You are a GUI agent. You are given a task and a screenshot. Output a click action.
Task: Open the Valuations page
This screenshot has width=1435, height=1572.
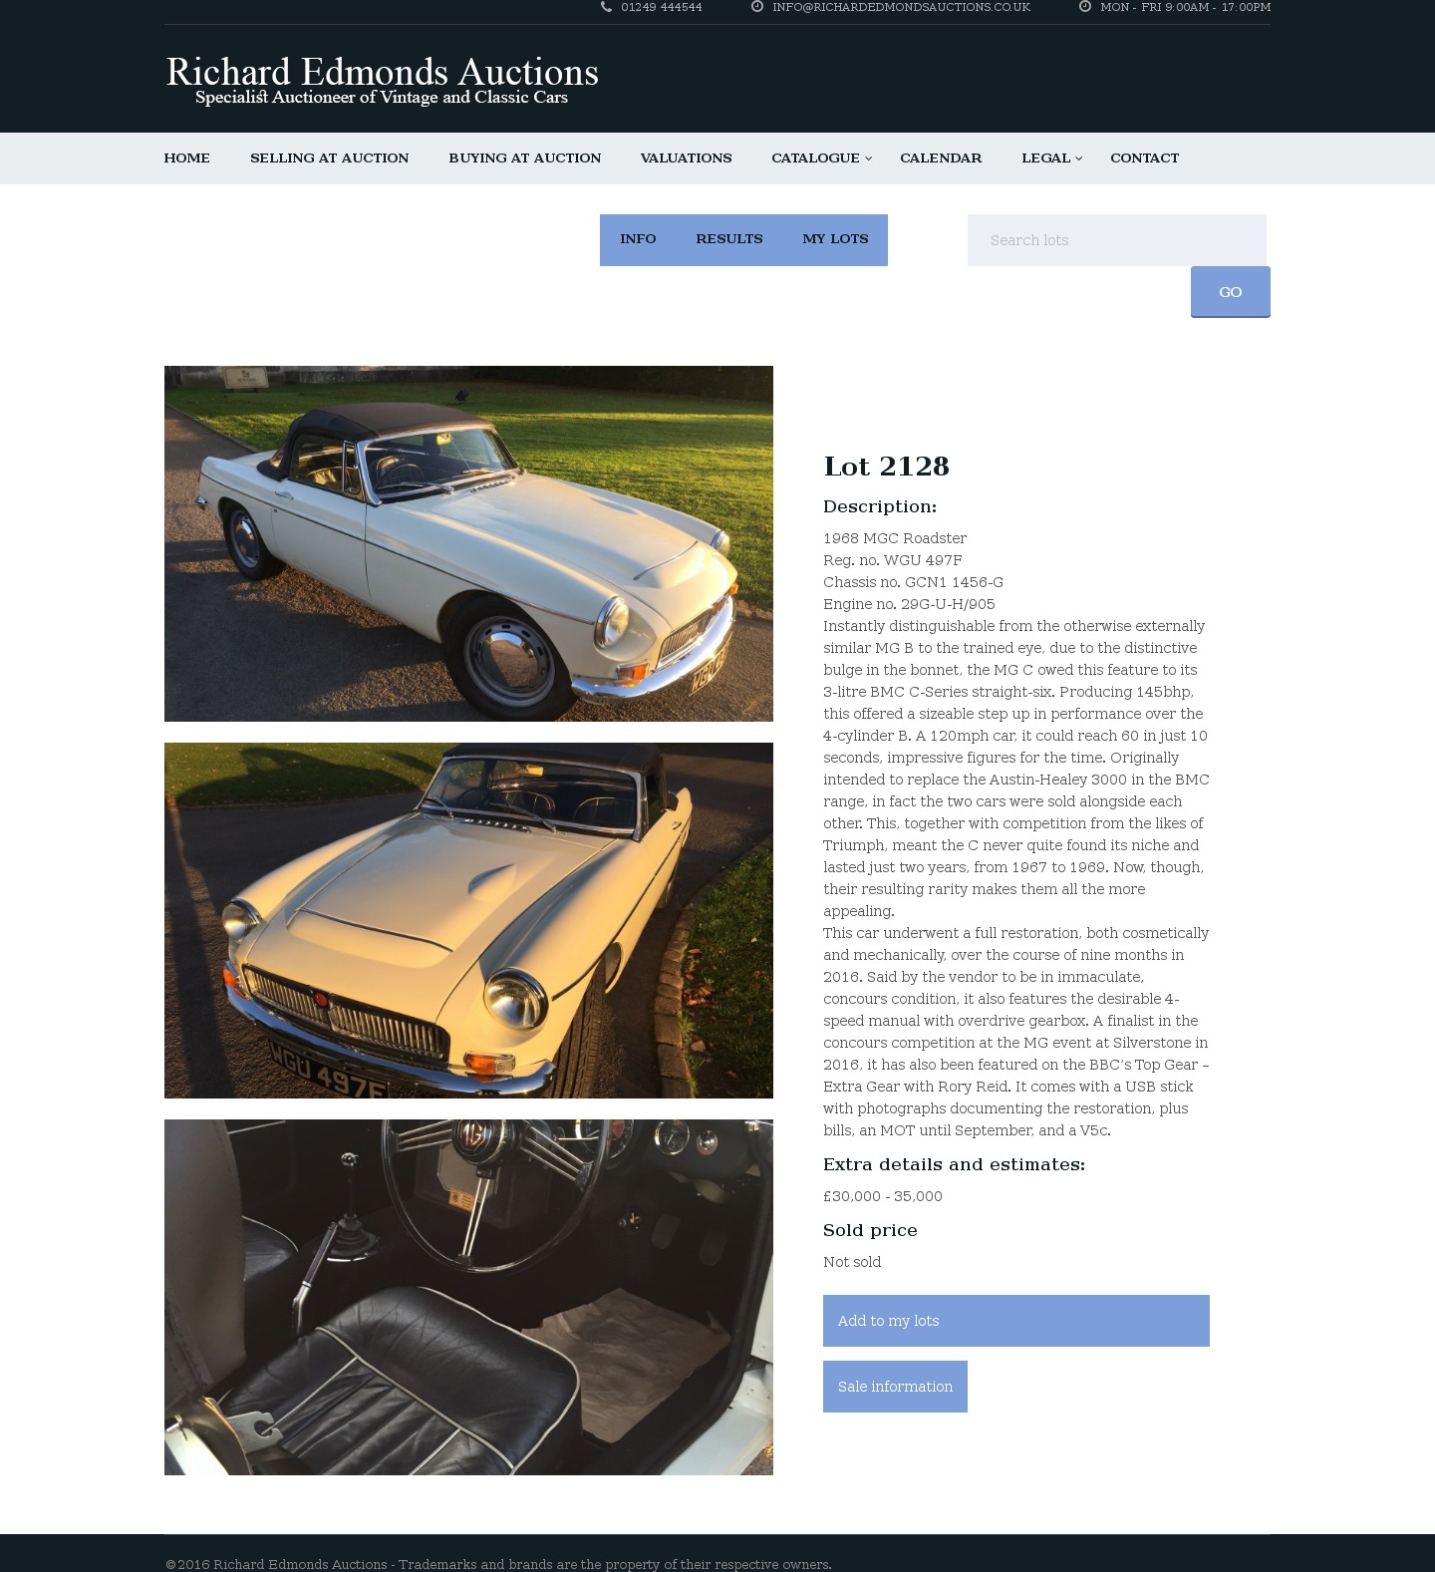(x=686, y=158)
